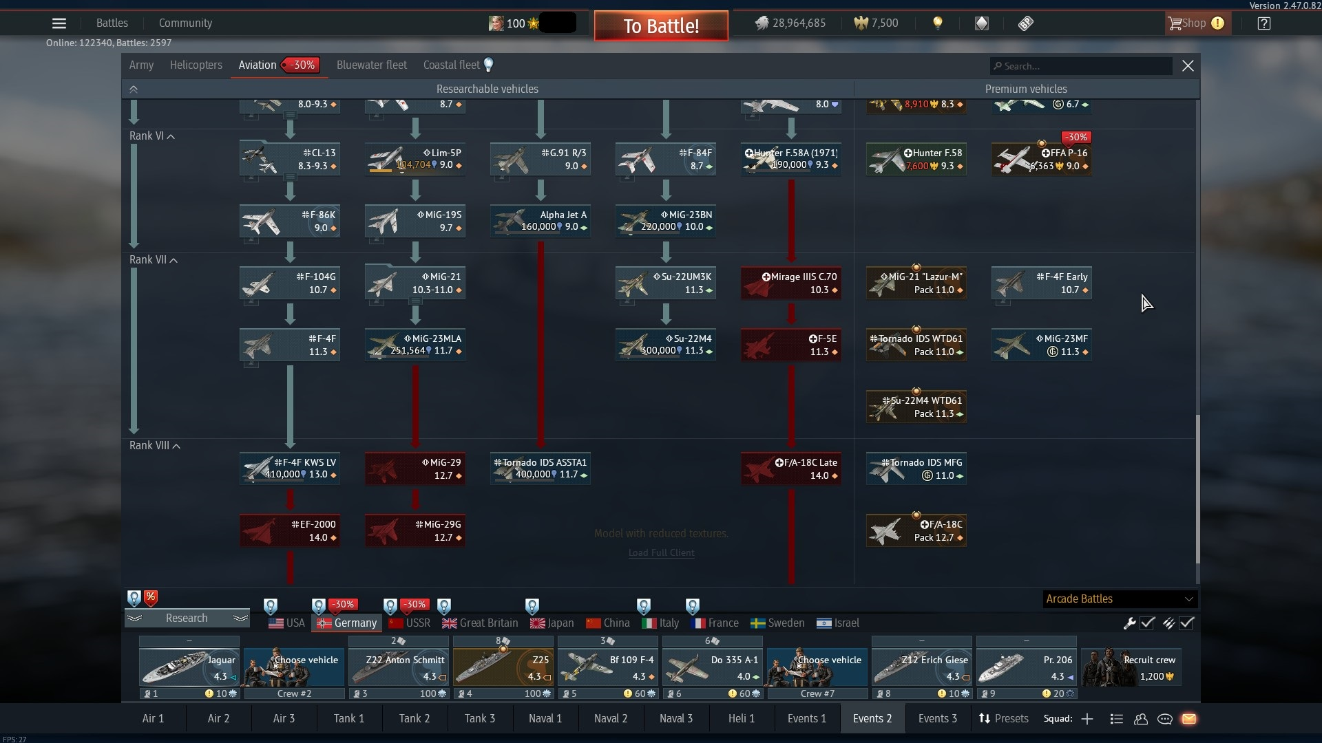The height and width of the screenshot is (743, 1322).
Task: Click the Load Full Client link
Action: [661, 553]
